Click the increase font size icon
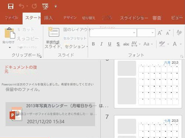The height and width of the screenshot is (138, 185). (160, 33)
